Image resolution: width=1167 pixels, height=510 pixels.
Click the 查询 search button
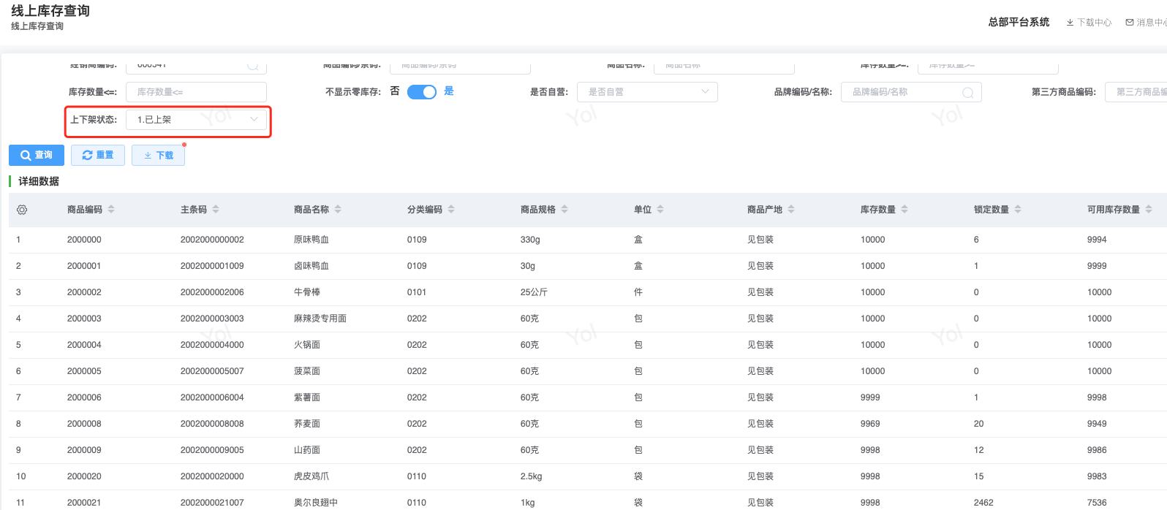coord(37,155)
